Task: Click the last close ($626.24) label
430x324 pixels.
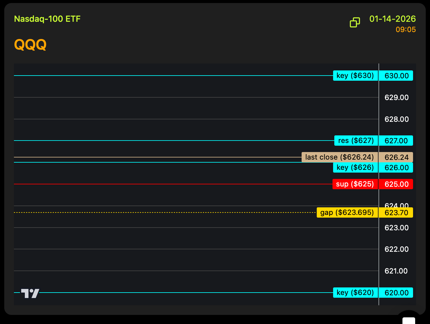Action: [339, 157]
